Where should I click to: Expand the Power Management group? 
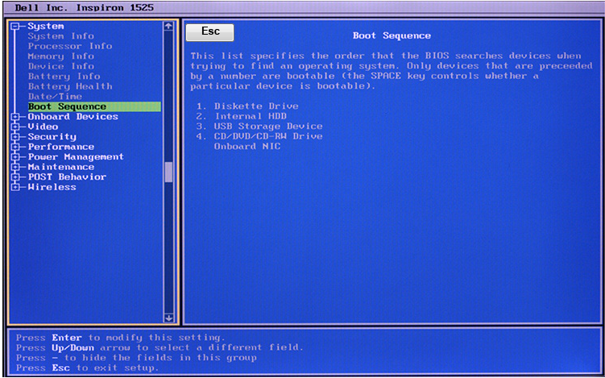pos(15,157)
